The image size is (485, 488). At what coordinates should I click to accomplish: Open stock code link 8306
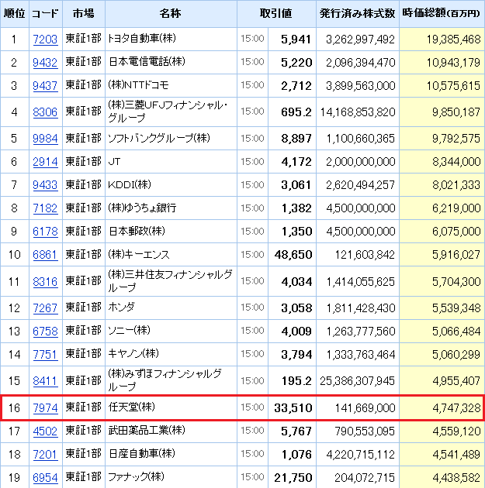45,112
